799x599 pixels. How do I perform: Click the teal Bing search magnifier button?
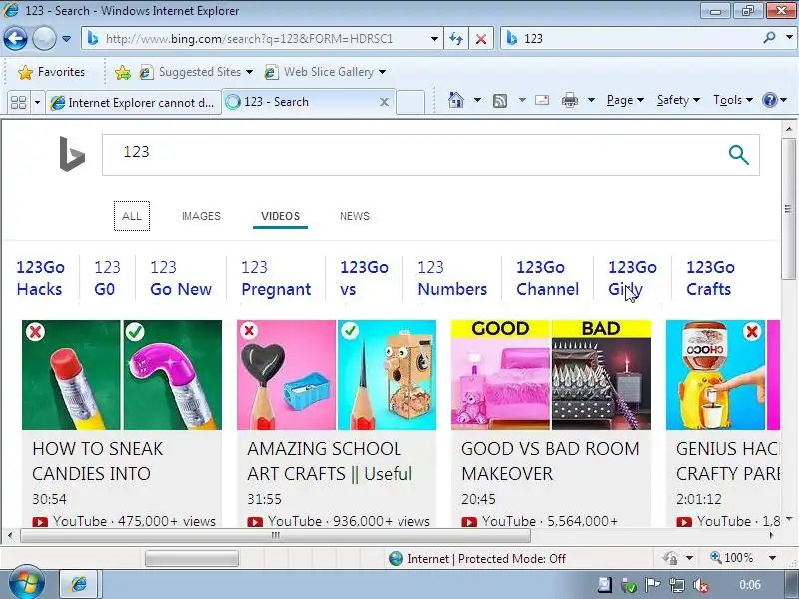(738, 155)
